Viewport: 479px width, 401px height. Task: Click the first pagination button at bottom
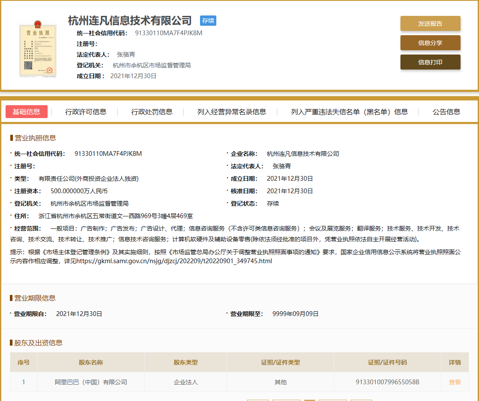pos(258,400)
